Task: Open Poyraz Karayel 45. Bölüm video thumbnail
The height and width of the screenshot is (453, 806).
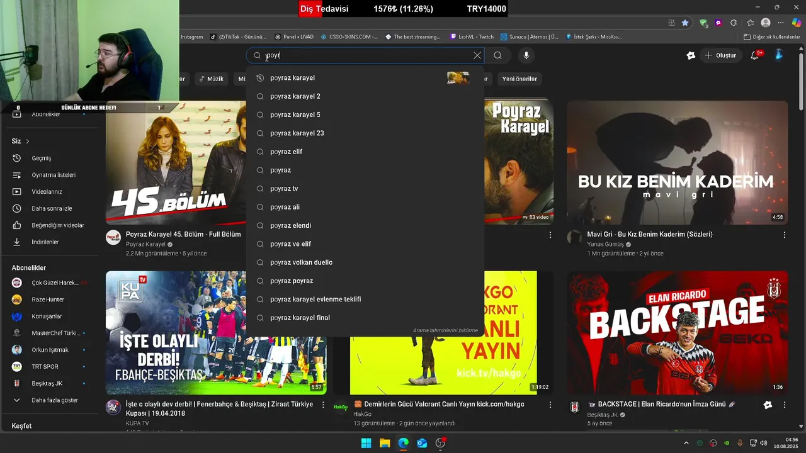Action: pos(176,162)
